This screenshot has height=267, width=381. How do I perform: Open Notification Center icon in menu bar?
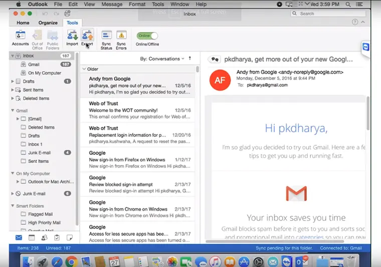pyautogui.click(x=359, y=5)
